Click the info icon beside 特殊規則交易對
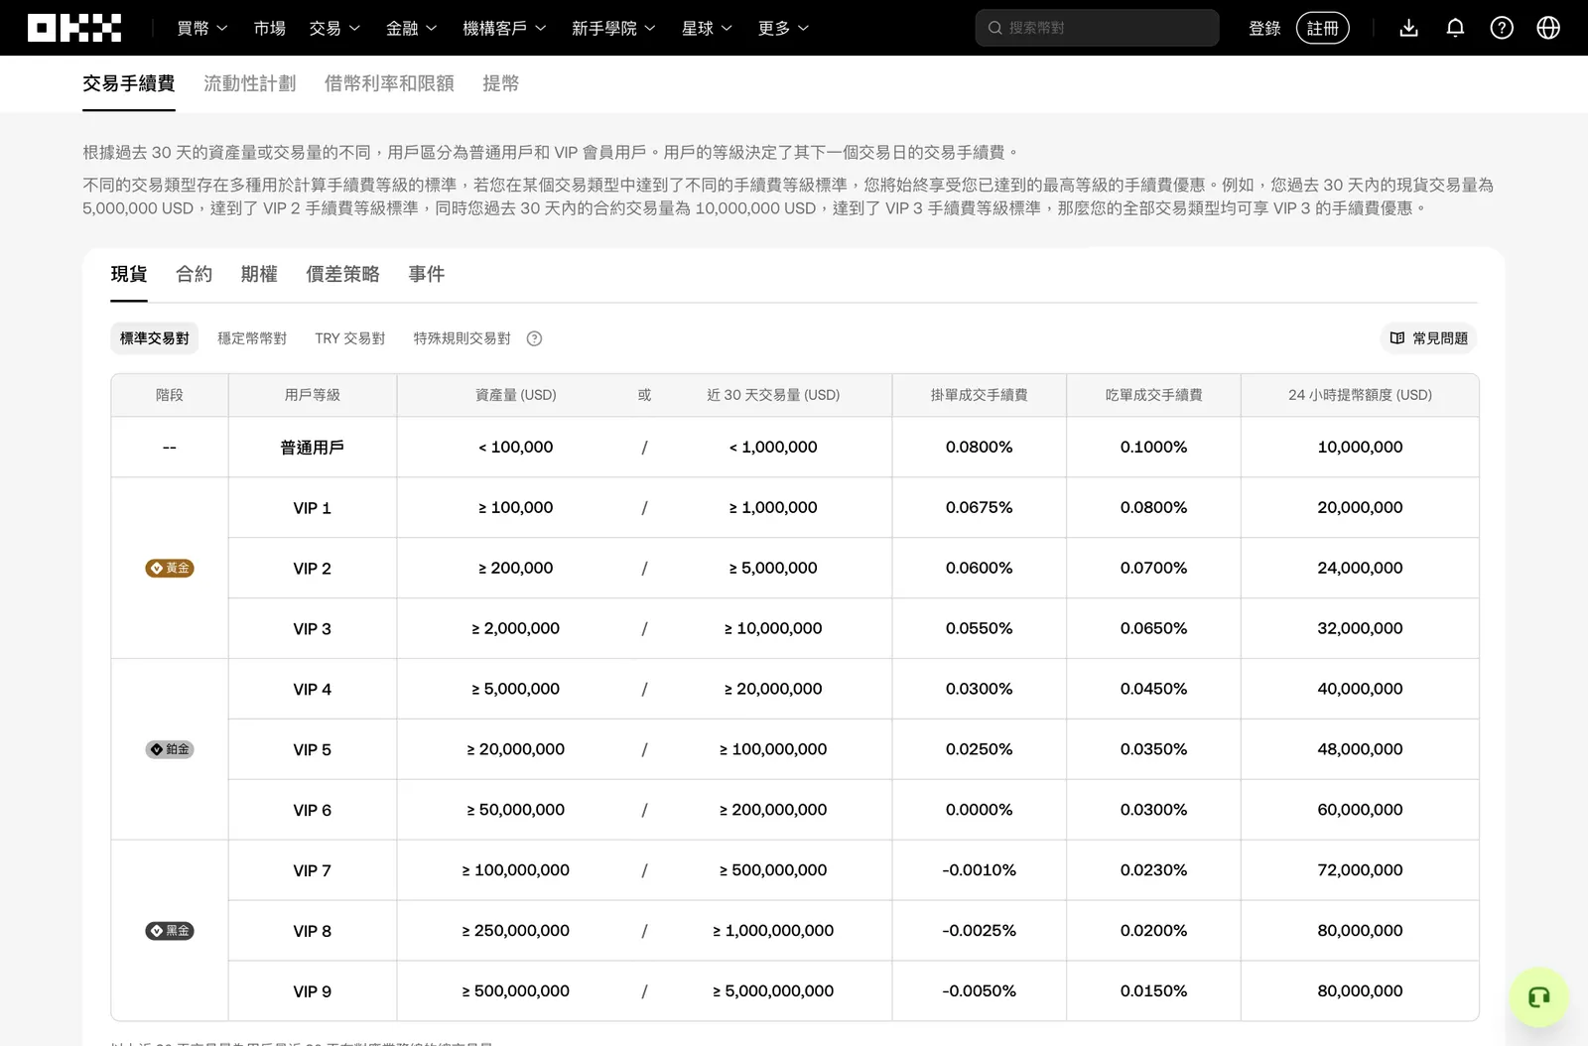The height and width of the screenshot is (1046, 1588). [534, 338]
